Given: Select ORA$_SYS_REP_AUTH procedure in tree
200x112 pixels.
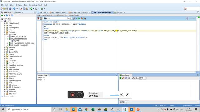Looking at the screenshot, I should [x=18, y=36].
